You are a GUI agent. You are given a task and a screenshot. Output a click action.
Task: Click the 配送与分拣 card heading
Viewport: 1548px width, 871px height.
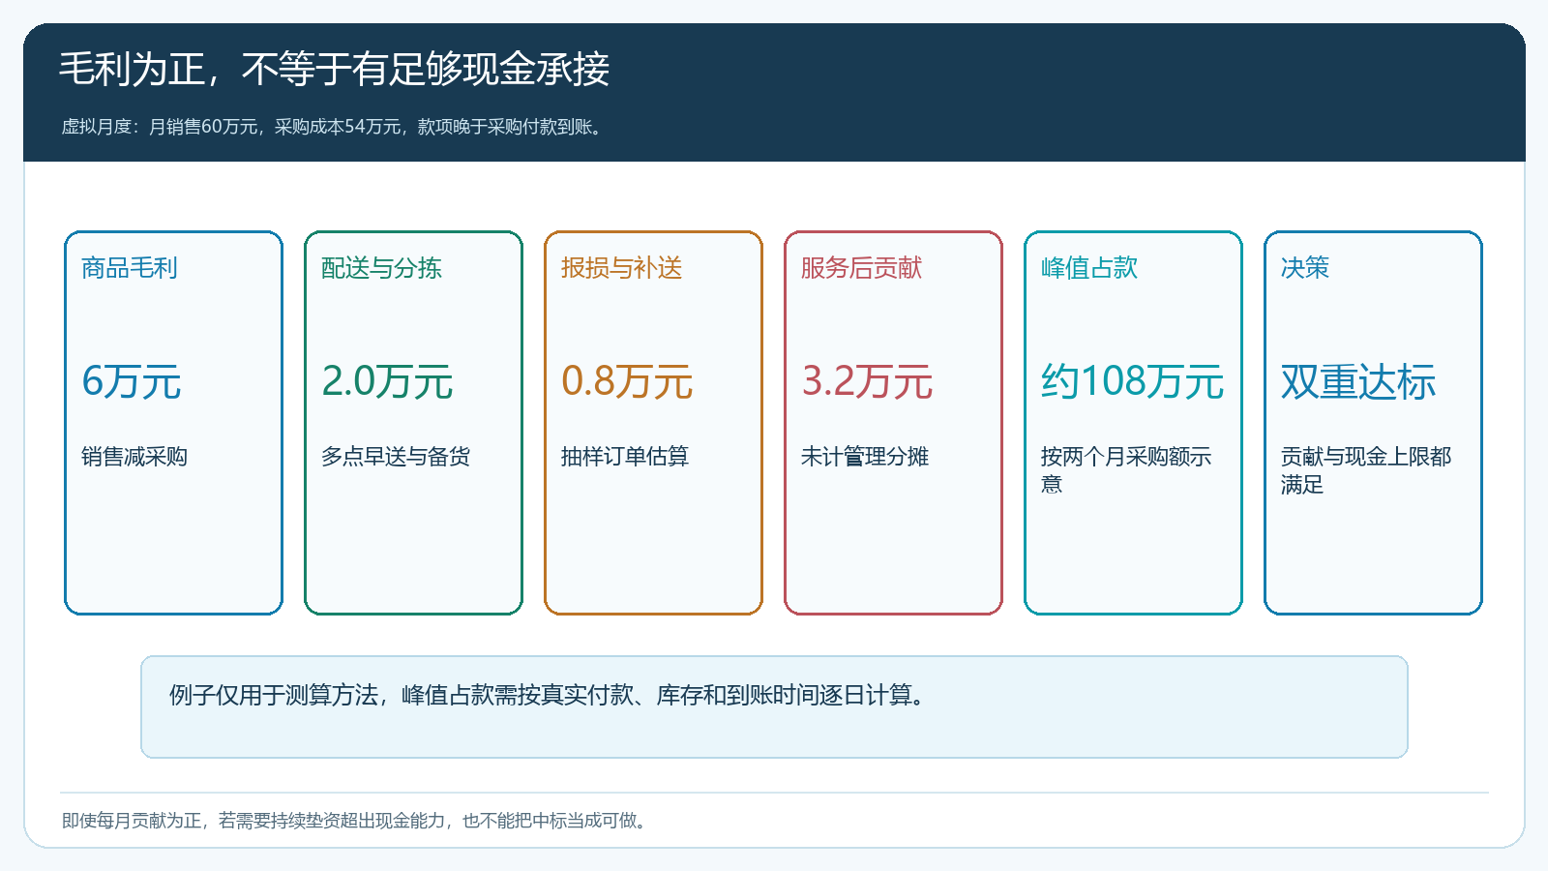coord(381,268)
